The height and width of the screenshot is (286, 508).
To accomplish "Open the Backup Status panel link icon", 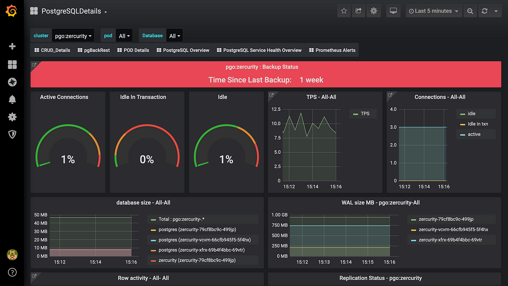I will tap(34, 65).
